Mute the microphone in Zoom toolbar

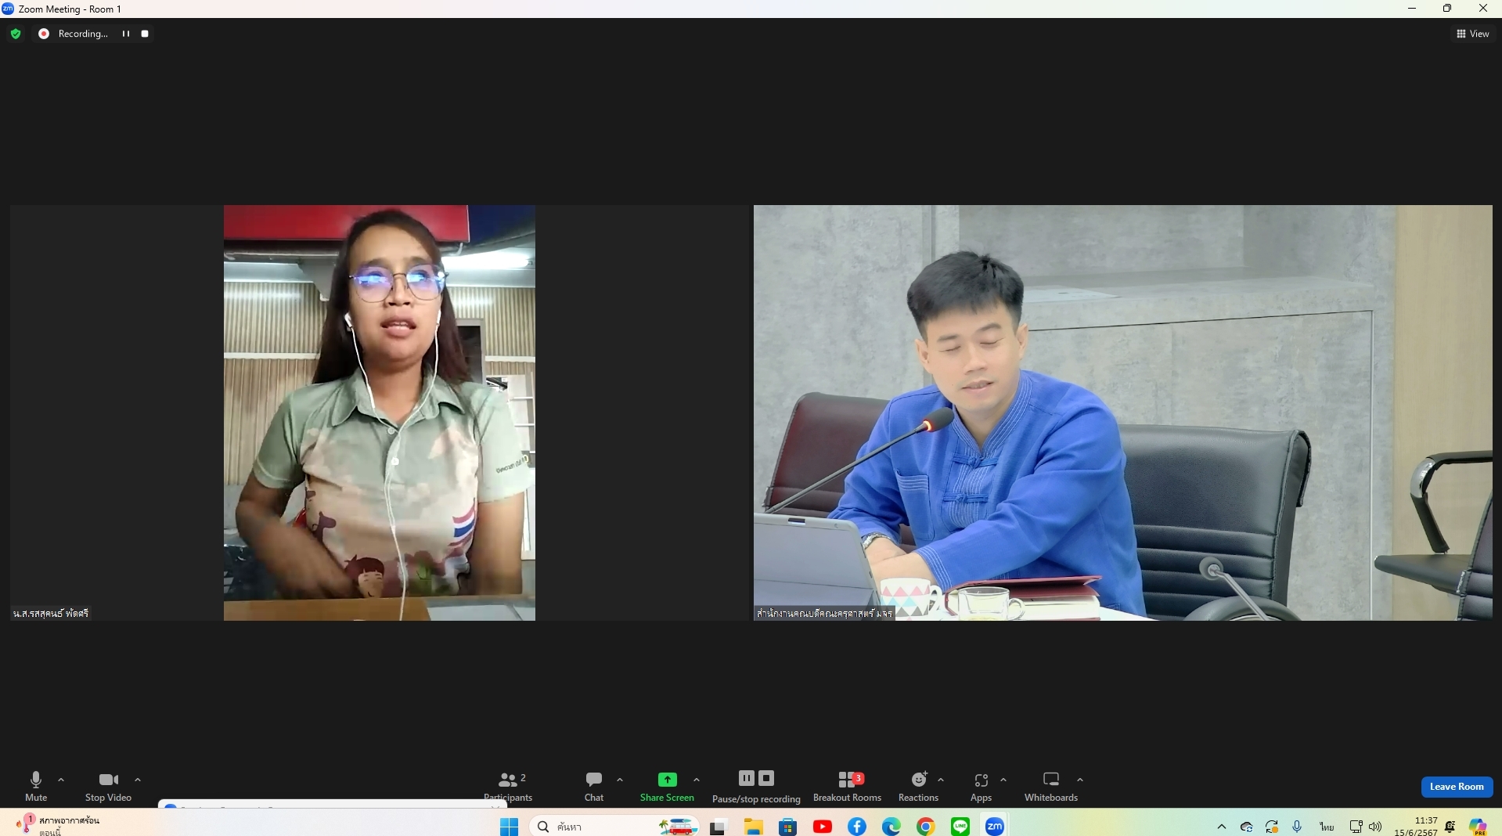coord(36,786)
